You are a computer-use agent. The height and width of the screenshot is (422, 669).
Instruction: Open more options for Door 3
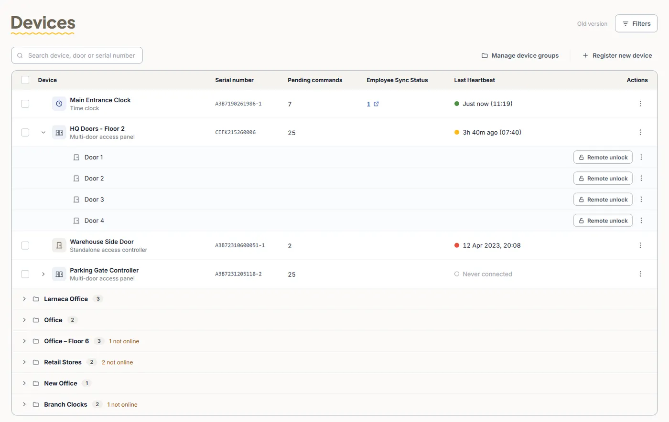click(641, 200)
